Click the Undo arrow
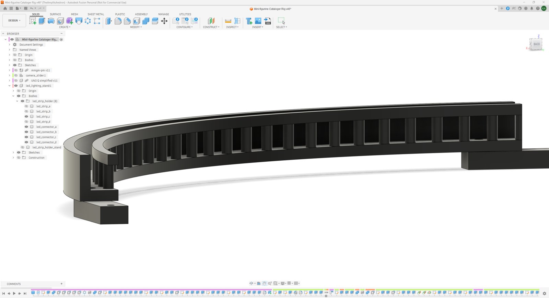 tap(32, 8)
